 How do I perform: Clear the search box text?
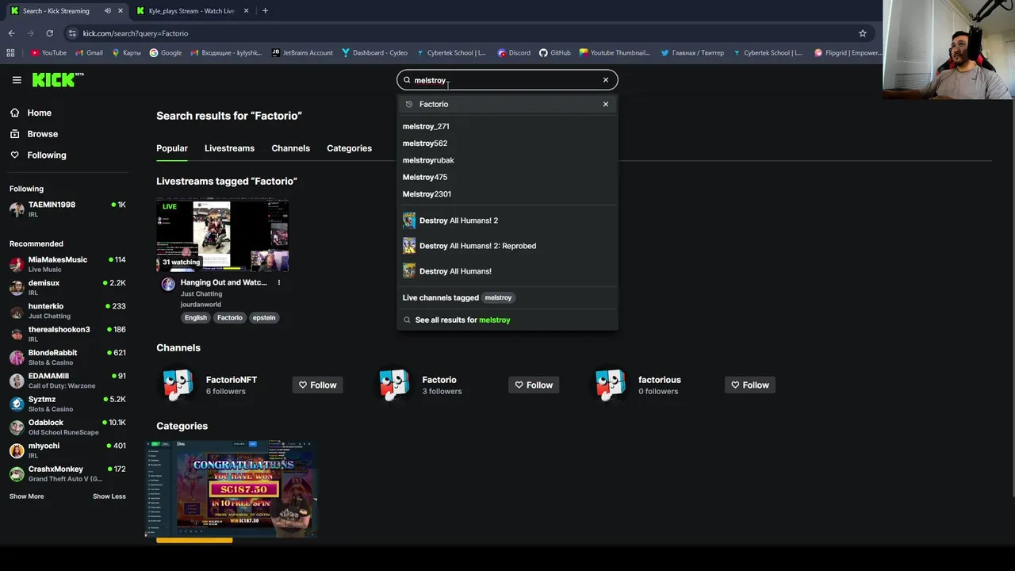(x=606, y=80)
